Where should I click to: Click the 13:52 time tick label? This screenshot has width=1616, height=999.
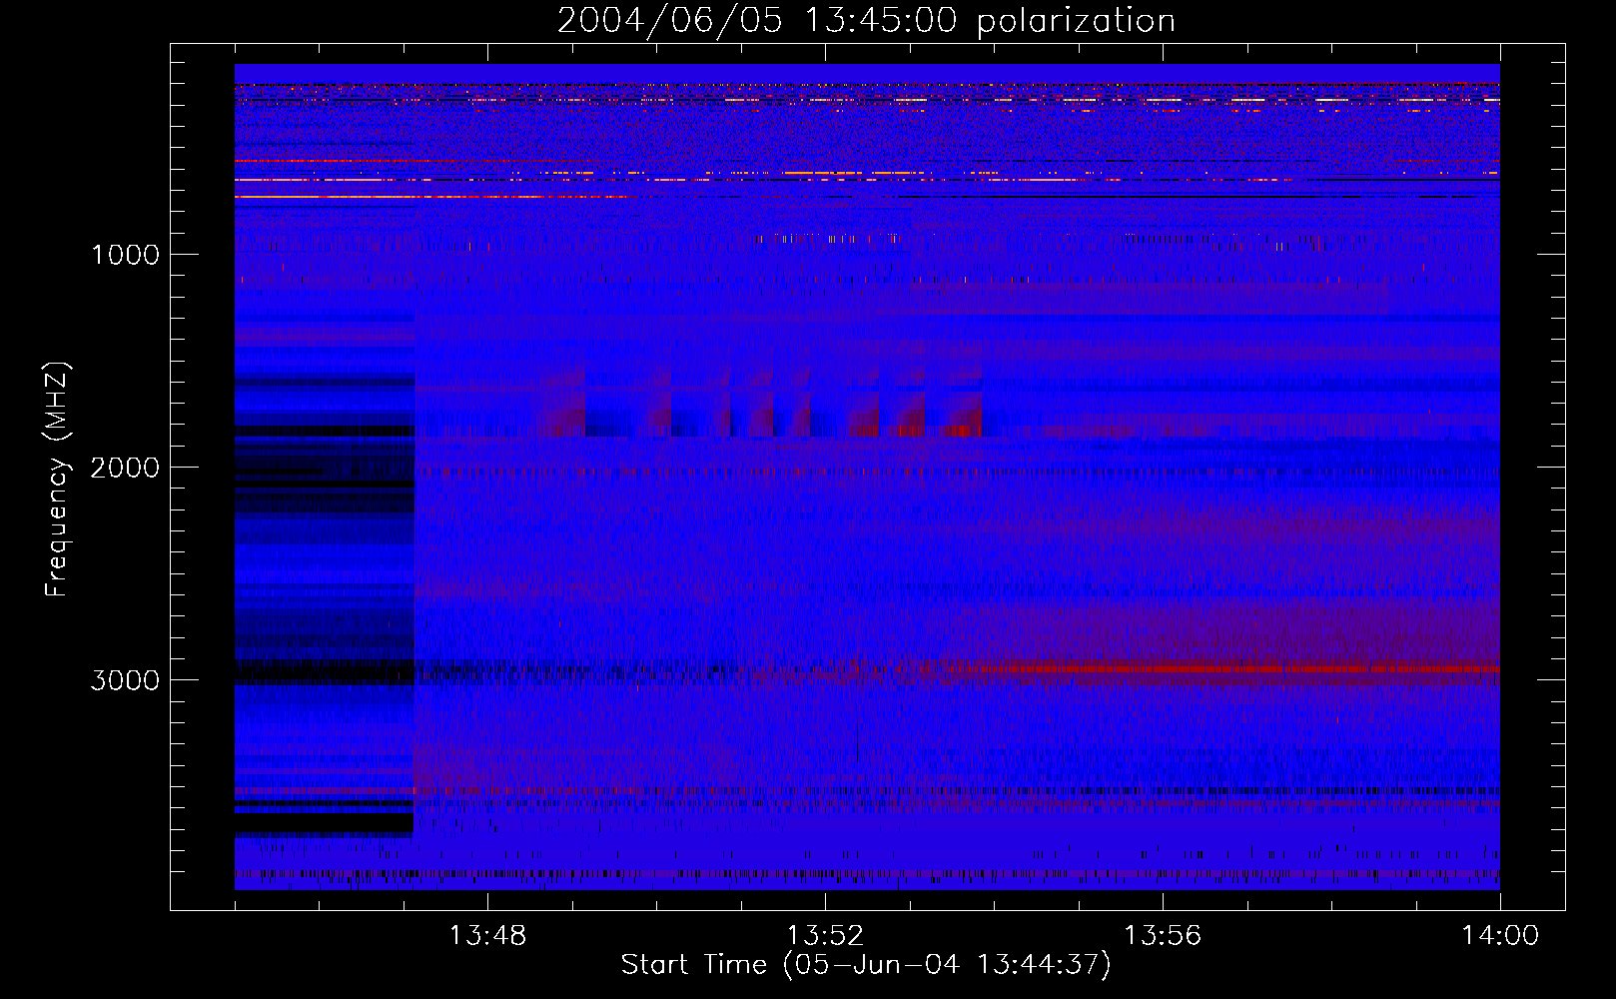(825, 936)
